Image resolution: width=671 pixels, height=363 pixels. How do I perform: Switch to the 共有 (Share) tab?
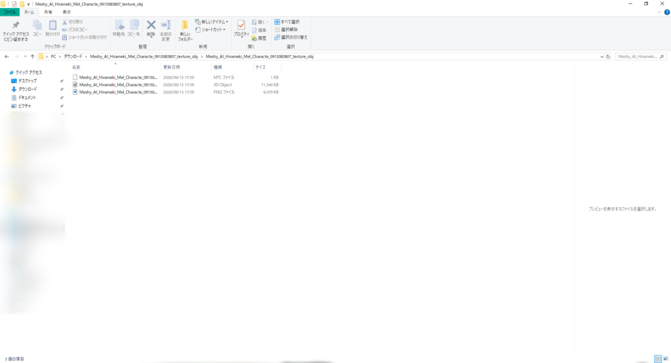coord(48,12)
